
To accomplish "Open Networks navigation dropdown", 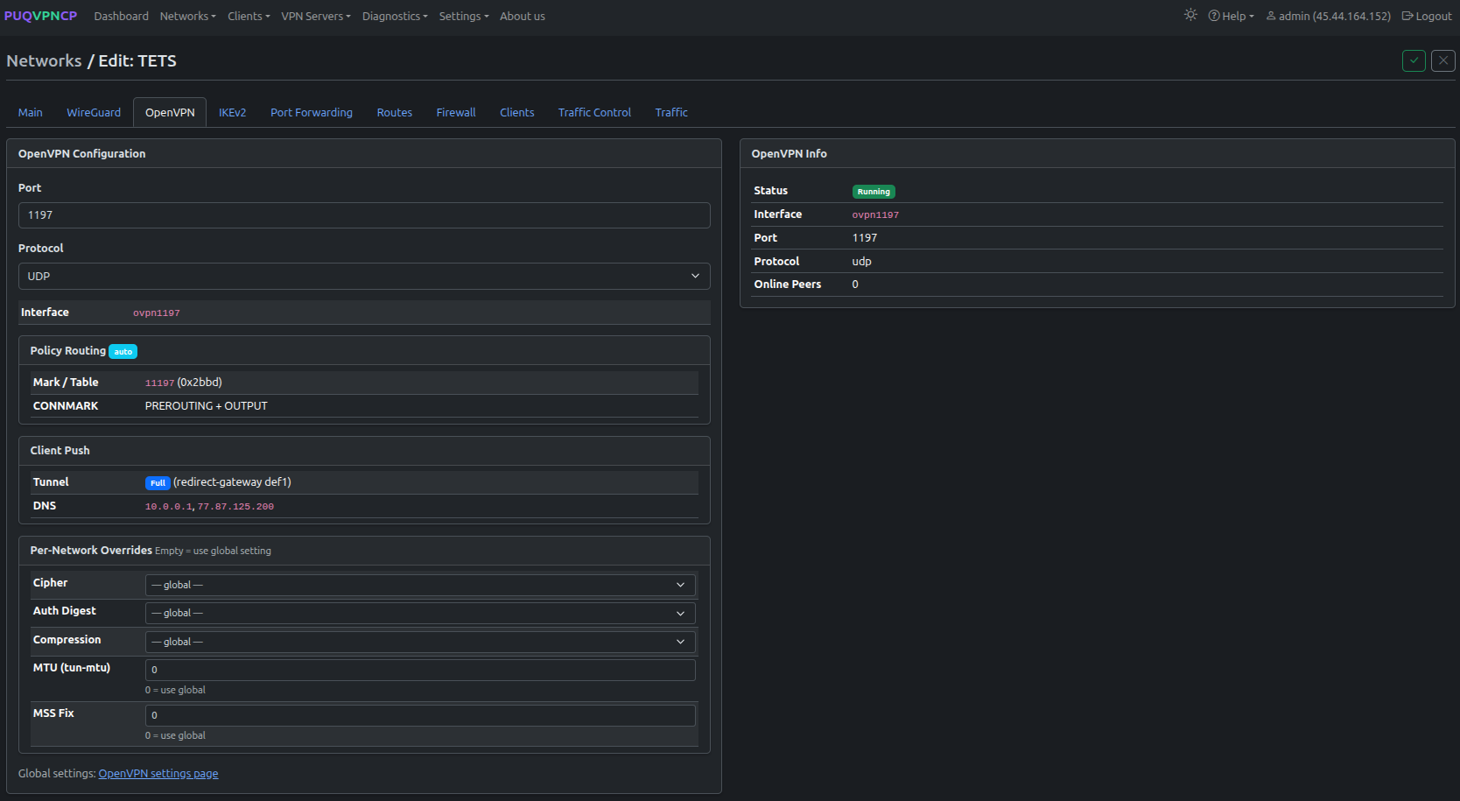I will 187,16.
